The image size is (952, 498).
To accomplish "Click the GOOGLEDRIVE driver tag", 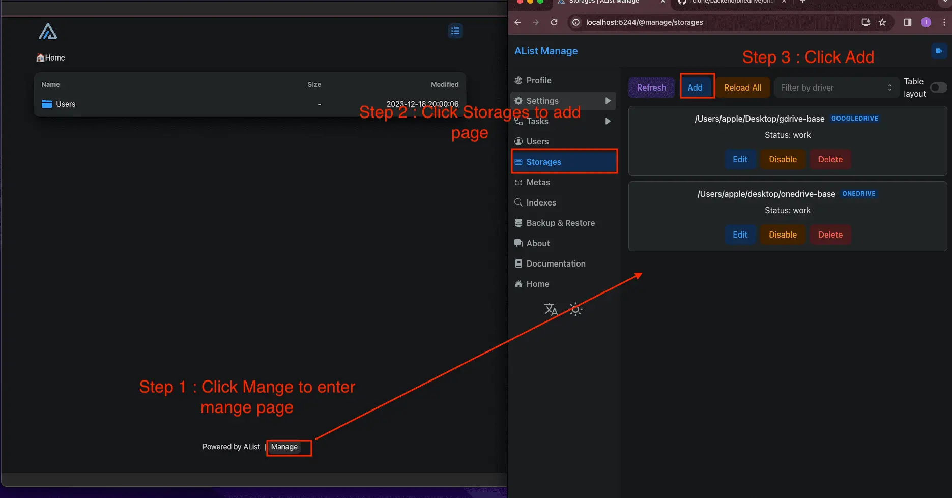I will 855,119.
